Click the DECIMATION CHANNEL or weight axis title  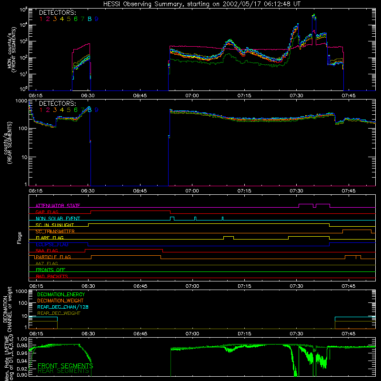(x=7, y=309)
